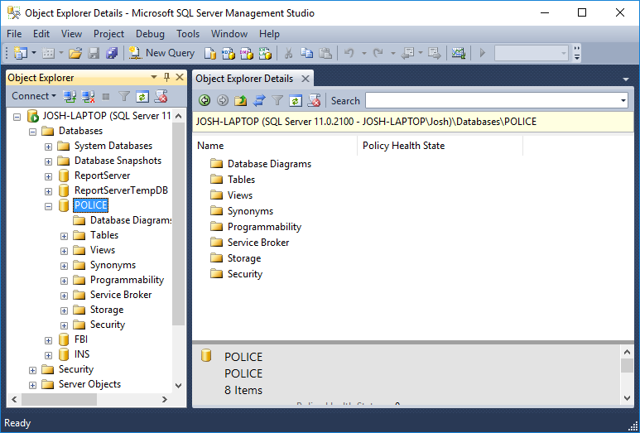
Task: Click the Redo arrow icon
Action: click(x=378, y=53)
